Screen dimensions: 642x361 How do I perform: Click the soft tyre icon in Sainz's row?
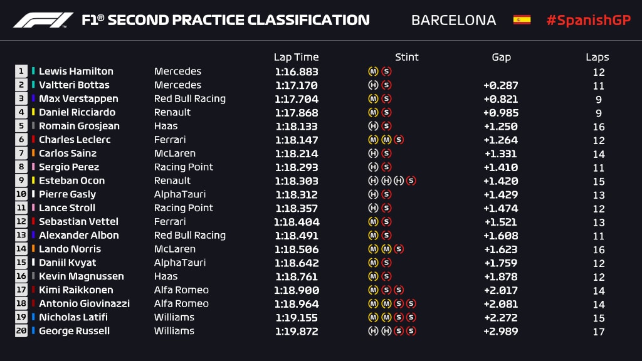pos(386,154)
